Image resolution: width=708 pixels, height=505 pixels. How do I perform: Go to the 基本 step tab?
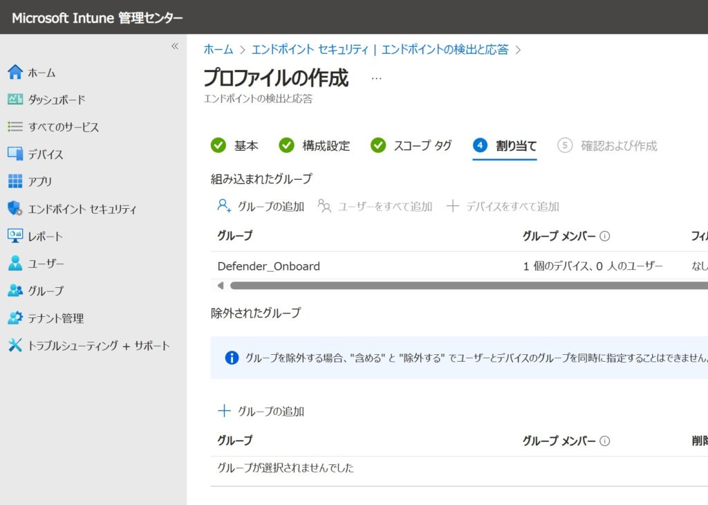(x=235, y=146)
